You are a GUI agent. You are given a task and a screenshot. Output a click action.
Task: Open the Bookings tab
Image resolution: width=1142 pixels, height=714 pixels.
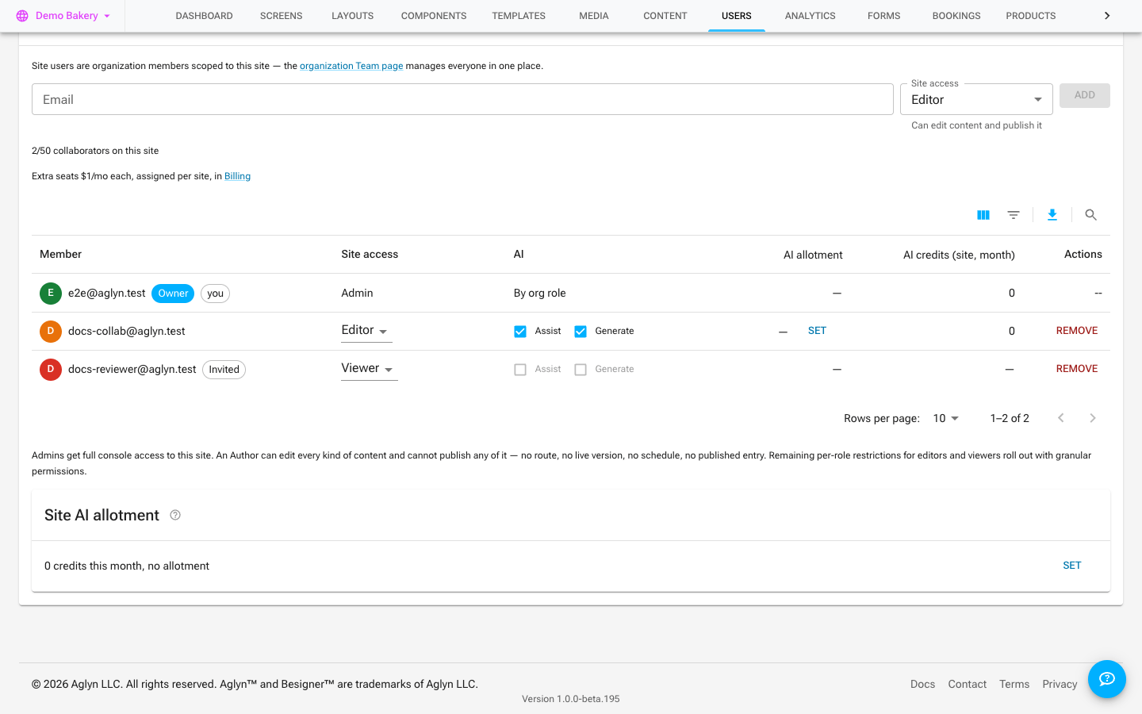click(956, 16)
